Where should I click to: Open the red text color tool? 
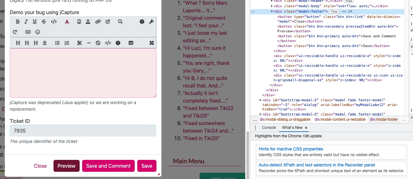[67, 22]
